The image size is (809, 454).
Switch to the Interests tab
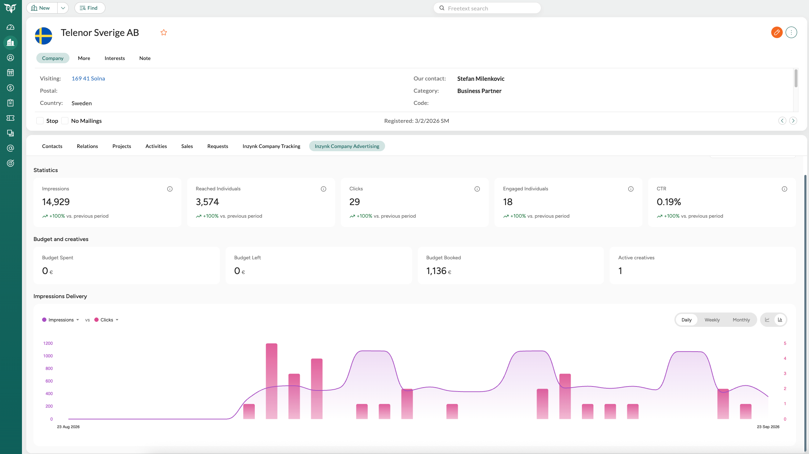tap(115, 58)
